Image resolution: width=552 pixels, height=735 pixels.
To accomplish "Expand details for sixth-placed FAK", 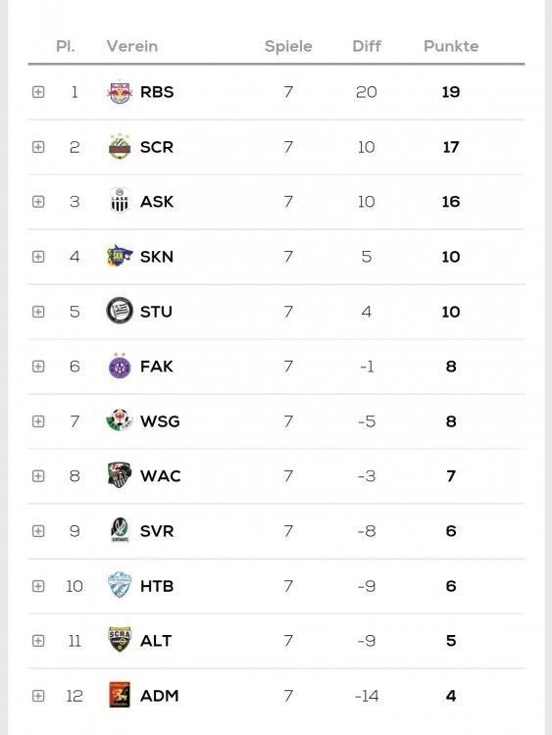I will tap(38, 367).
